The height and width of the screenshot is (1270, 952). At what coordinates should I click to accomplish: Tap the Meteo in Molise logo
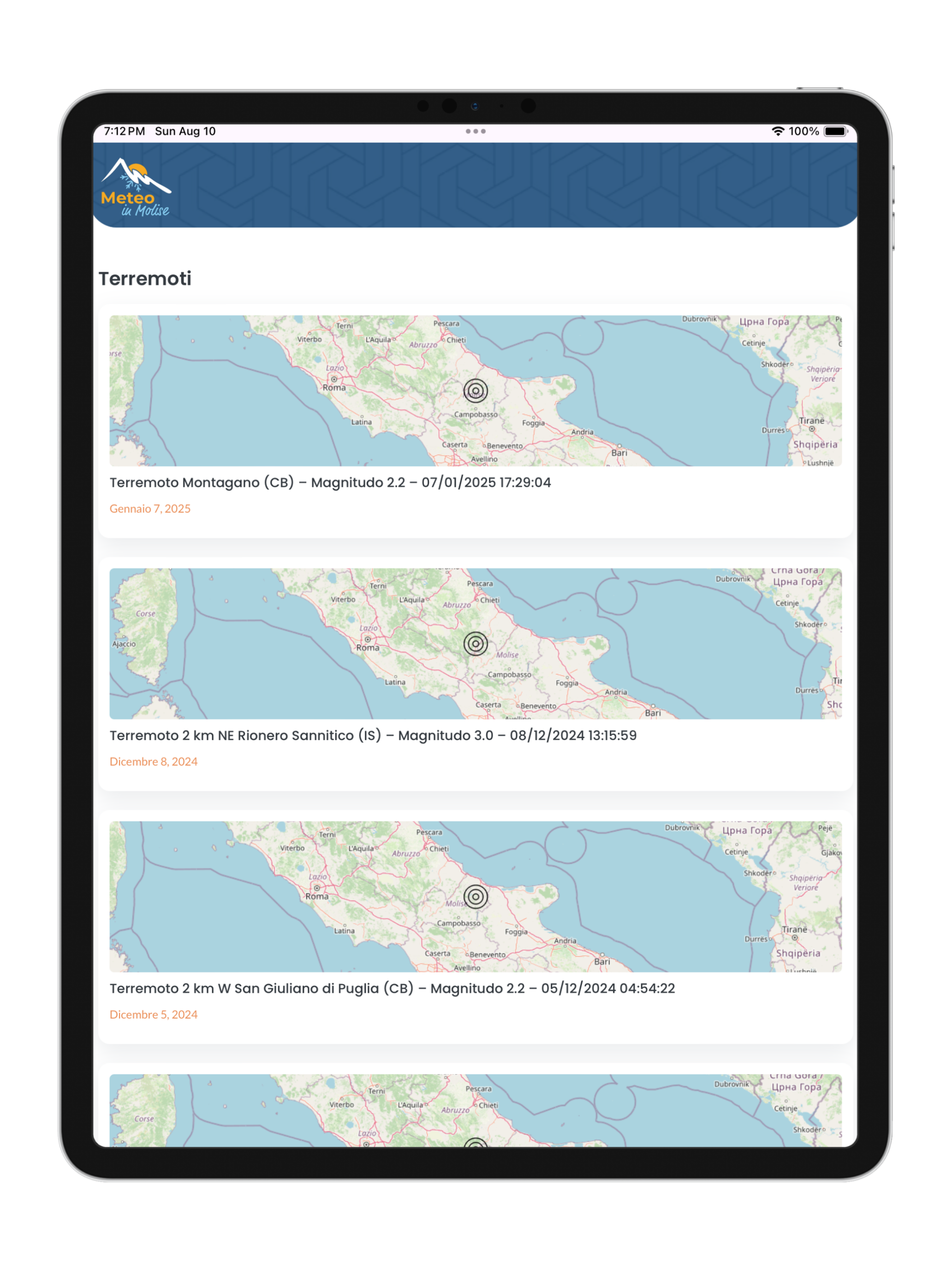pyautogui.click(x=136, y=187)
